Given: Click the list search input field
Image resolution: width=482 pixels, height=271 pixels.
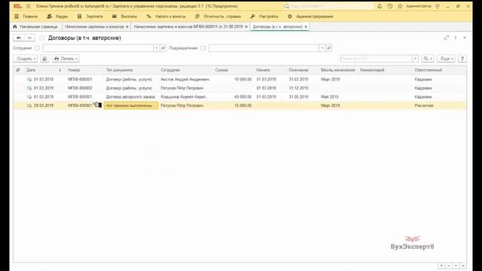Looking at the screenshot, I should coord(377,59).
